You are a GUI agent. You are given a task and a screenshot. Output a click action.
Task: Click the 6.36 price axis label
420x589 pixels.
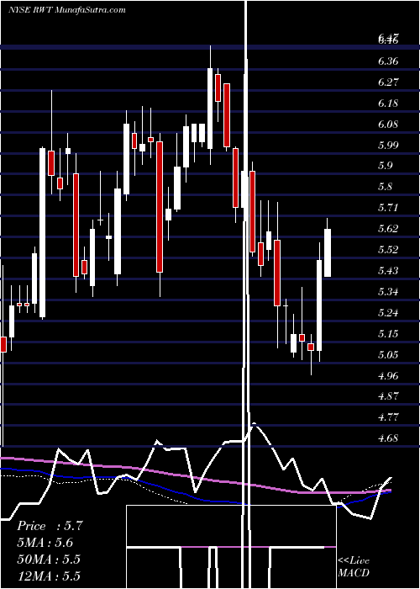389,61
